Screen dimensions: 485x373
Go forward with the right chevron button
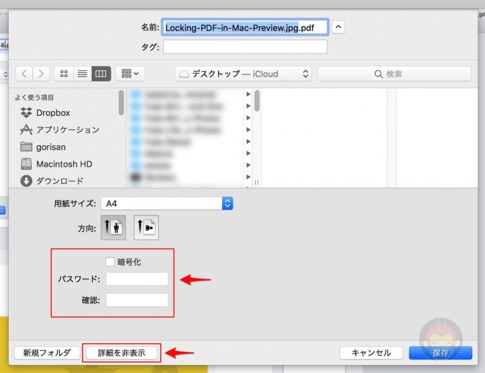41,74
